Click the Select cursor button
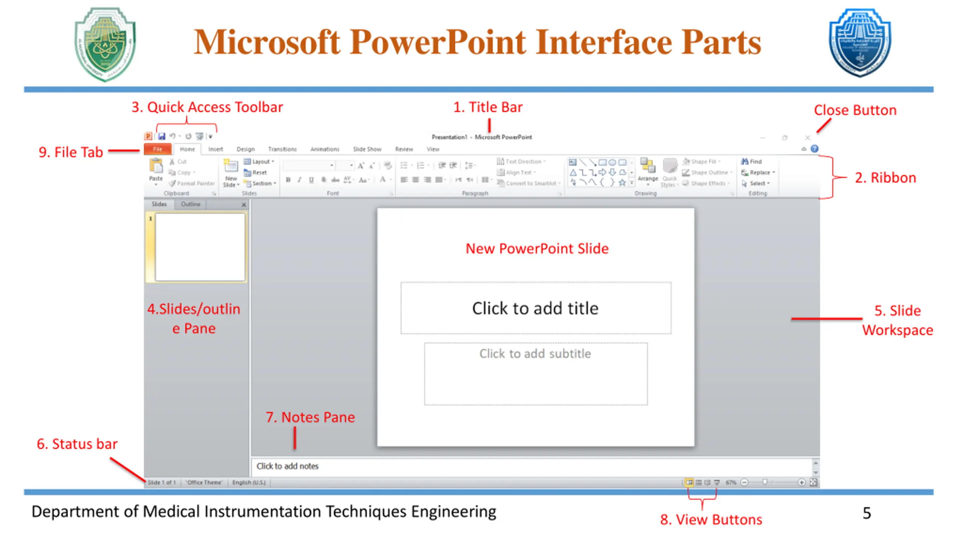 click(x=755, y=183)
